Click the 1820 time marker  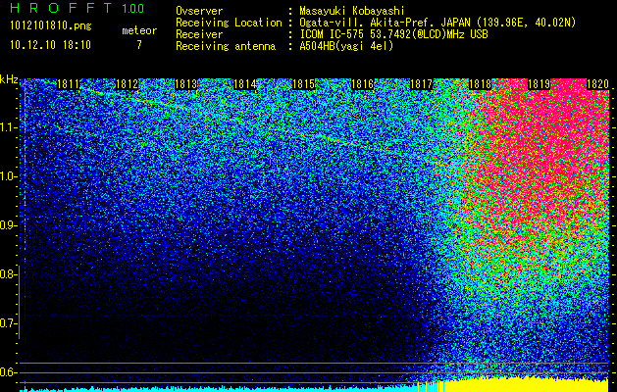(597, 84)
